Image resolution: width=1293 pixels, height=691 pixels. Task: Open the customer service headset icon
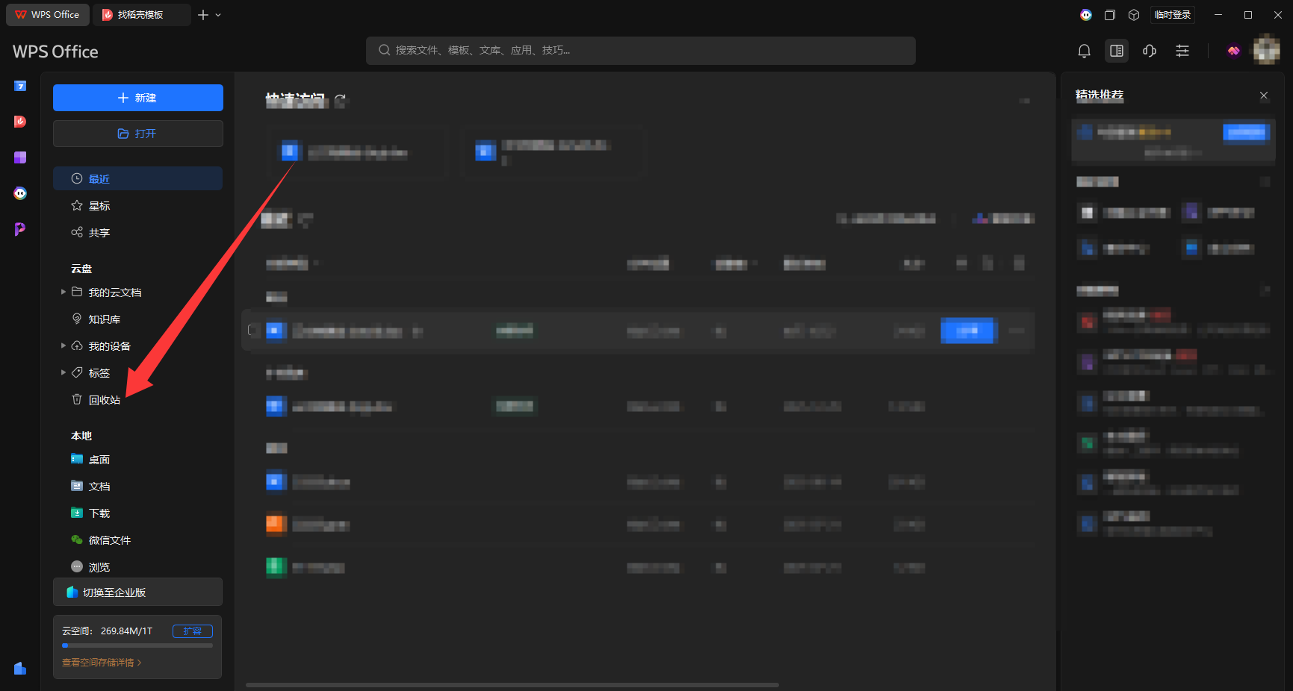[x=1150, y=51]
